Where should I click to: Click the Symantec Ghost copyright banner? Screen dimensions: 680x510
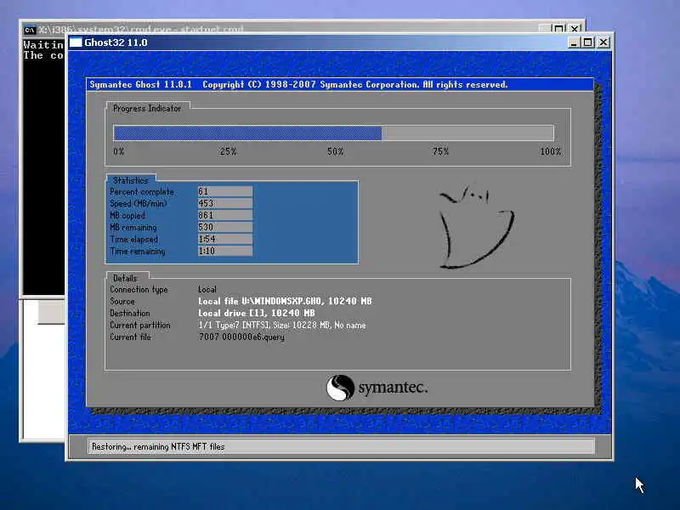click(339, 84)
